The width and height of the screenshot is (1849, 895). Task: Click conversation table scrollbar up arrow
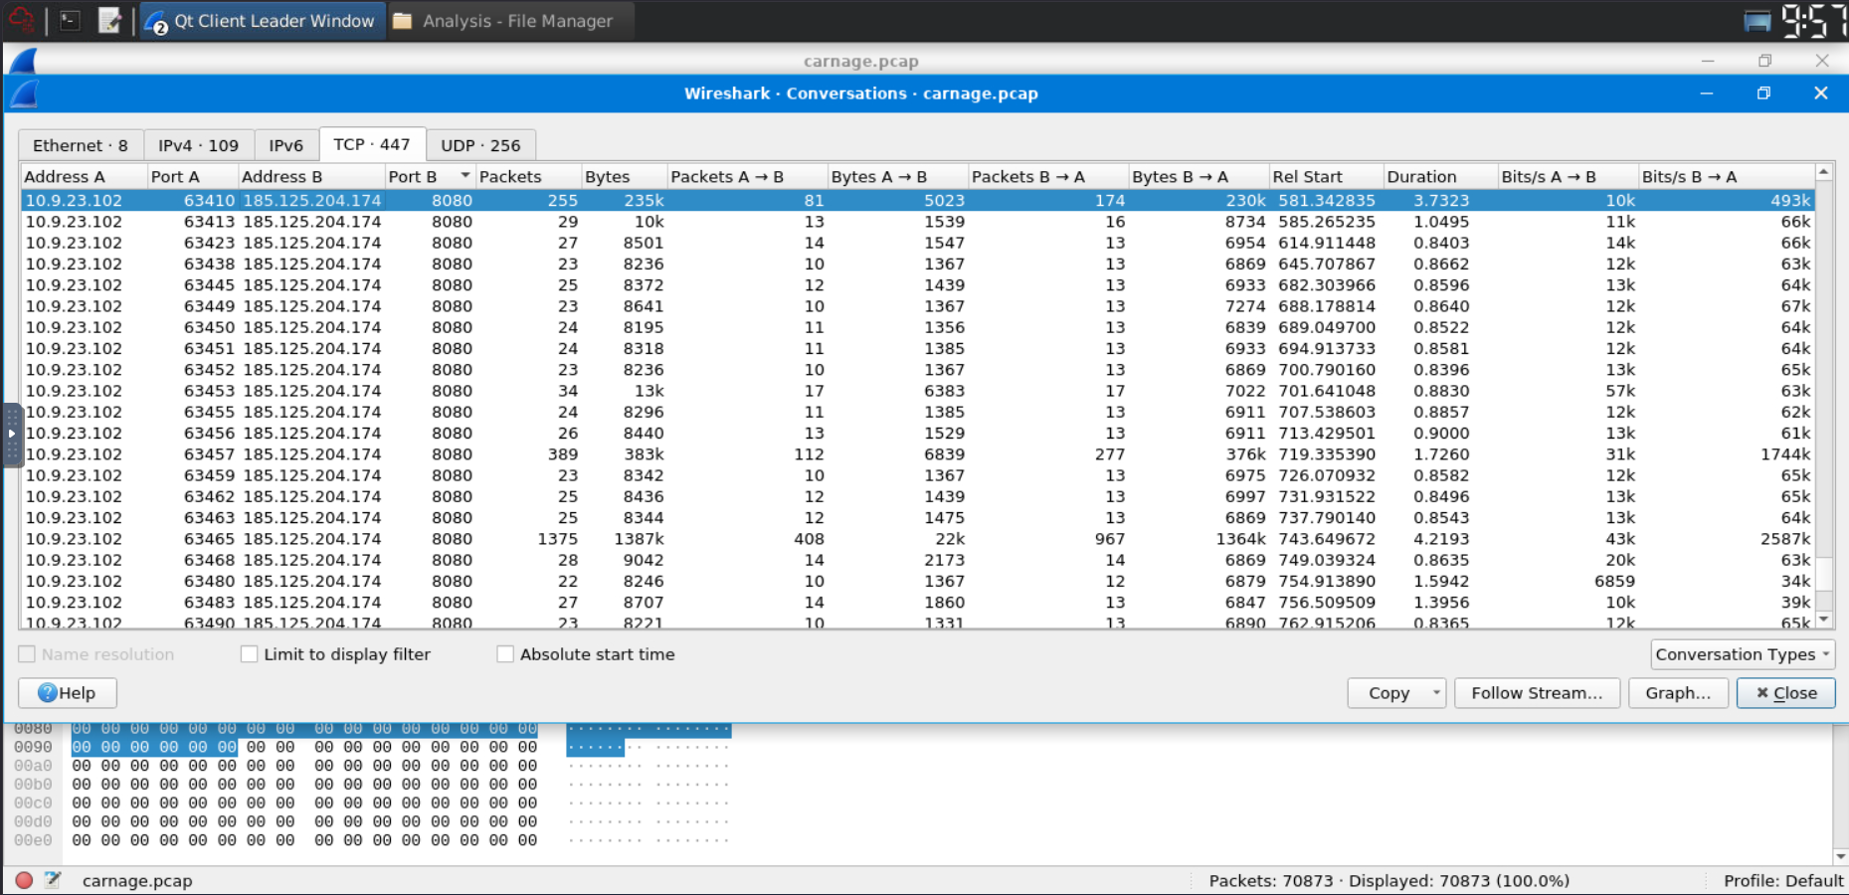(1824, 173)
